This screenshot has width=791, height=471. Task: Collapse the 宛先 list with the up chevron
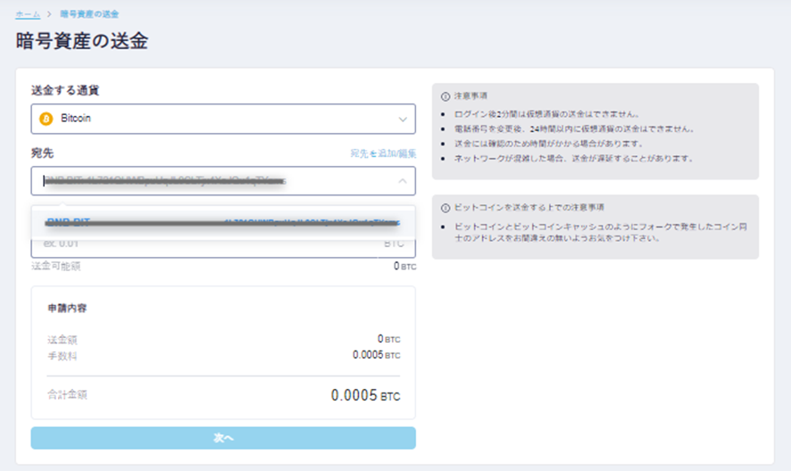point(402,181)
